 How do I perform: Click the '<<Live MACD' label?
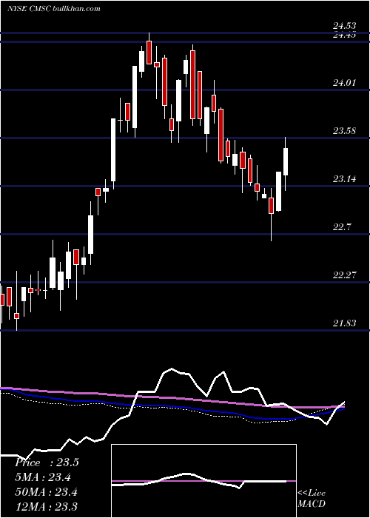[x=312, y=499]
